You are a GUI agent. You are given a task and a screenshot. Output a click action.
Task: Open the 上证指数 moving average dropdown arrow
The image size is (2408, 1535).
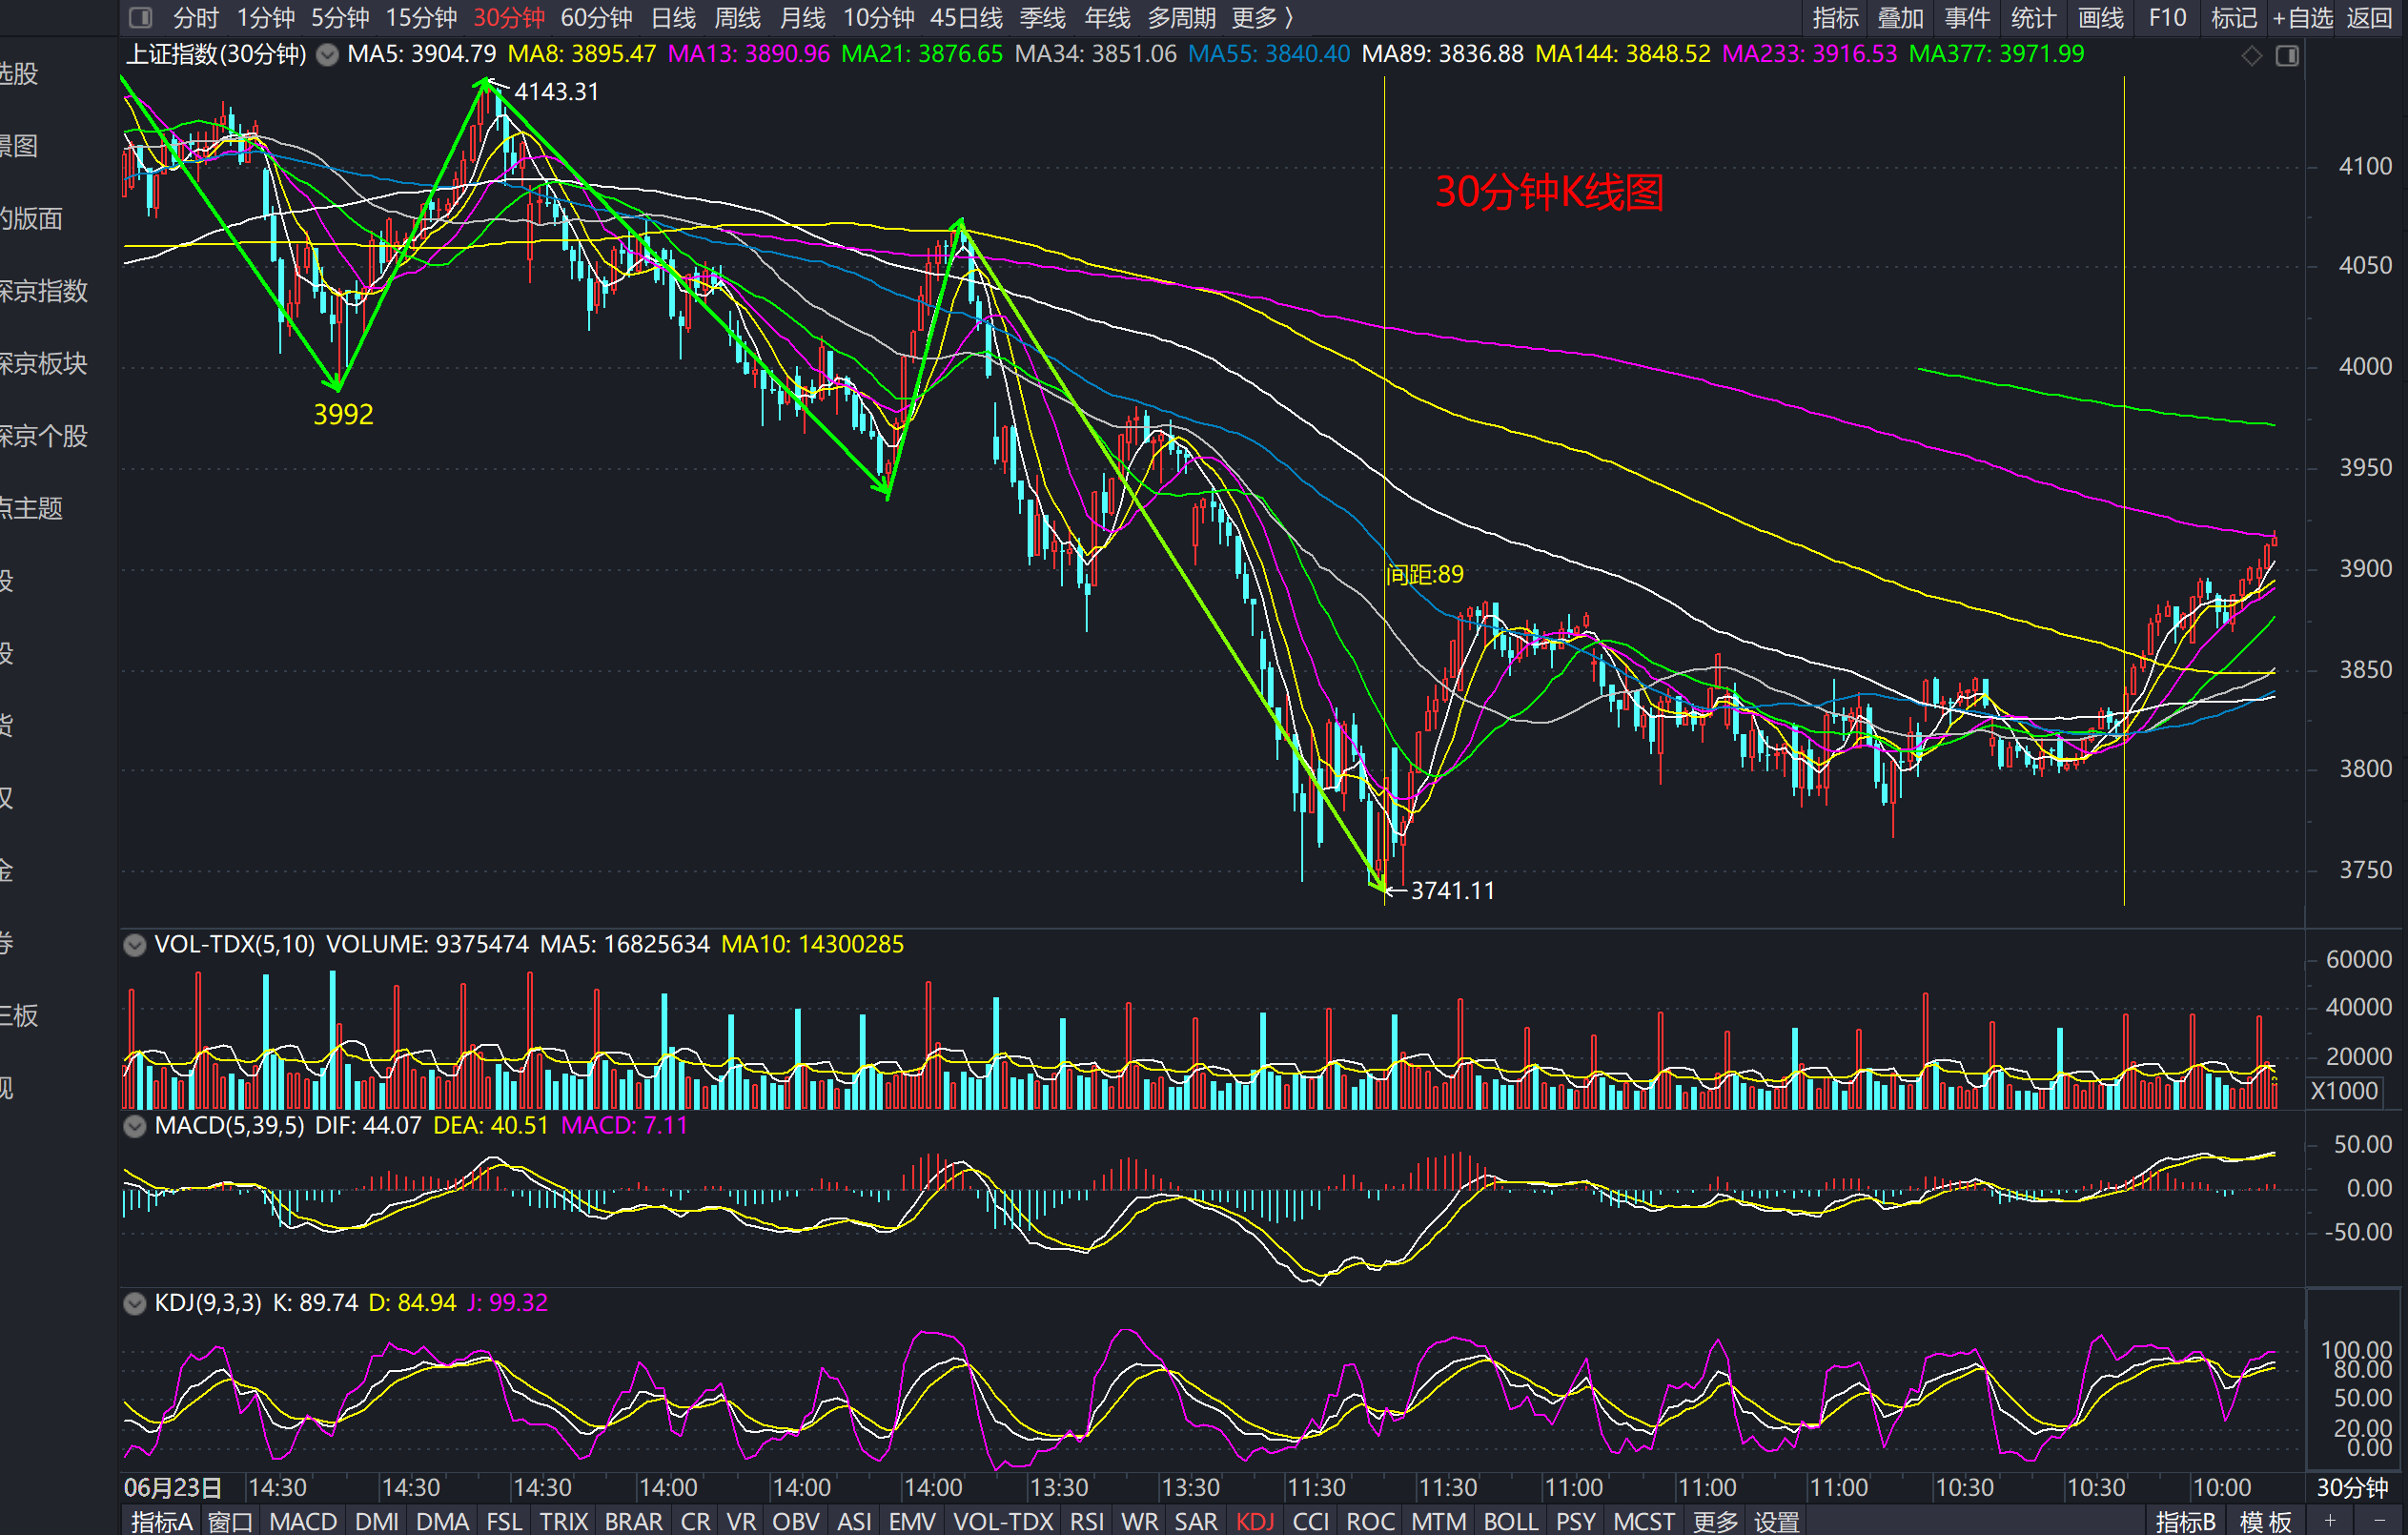327,54
